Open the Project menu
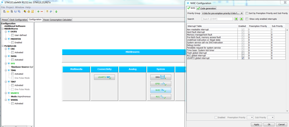 coord(10,7)
